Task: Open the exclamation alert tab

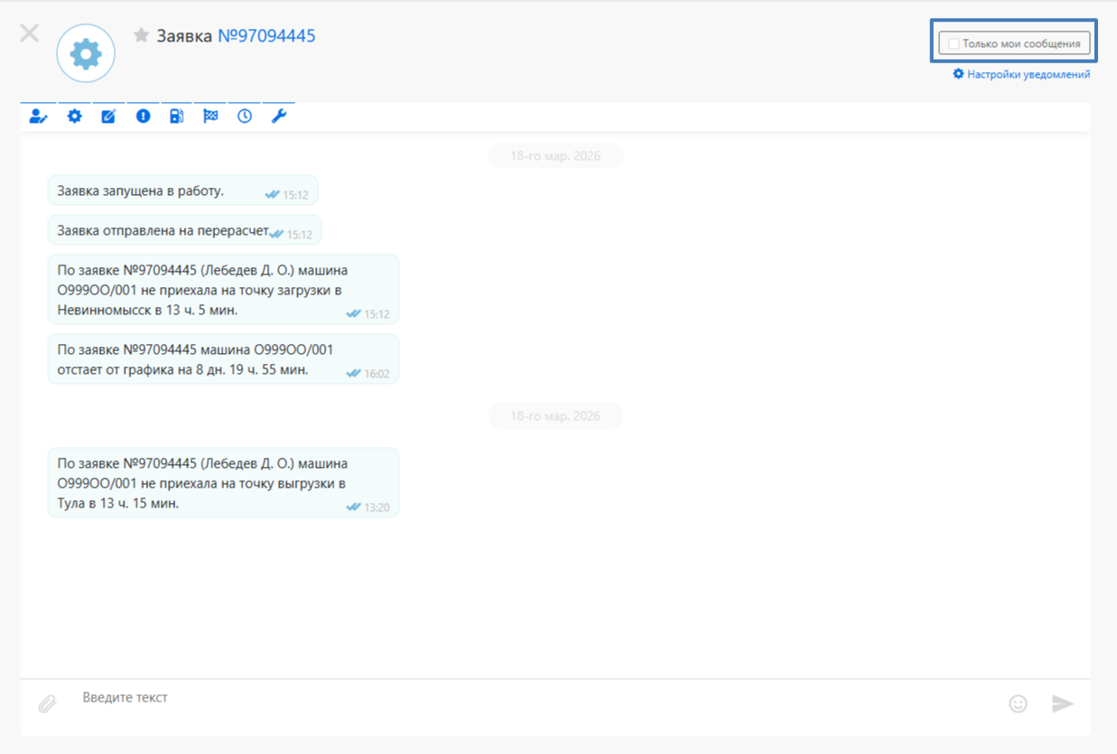Action: pyautogui.click(x=143, y=116)
